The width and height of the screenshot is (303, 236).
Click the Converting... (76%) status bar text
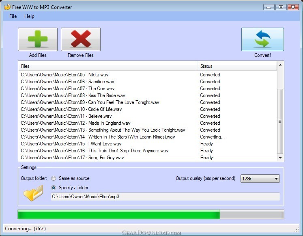coord(25,229)
